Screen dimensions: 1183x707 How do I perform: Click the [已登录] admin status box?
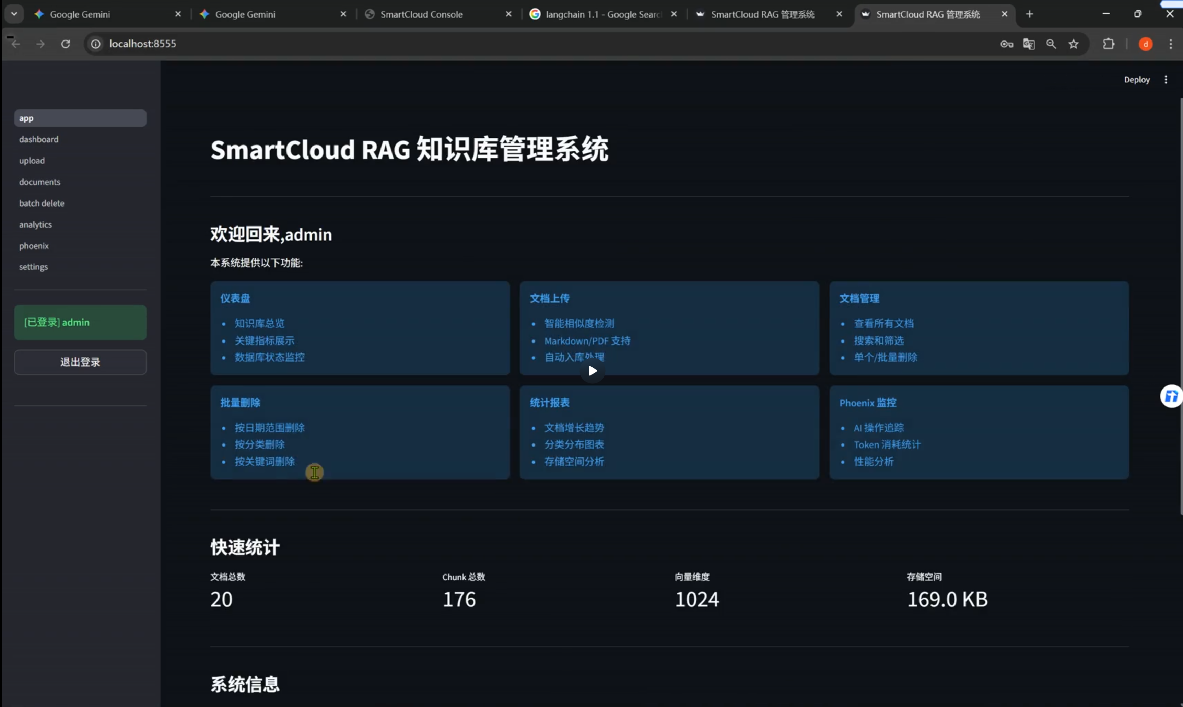80,323
